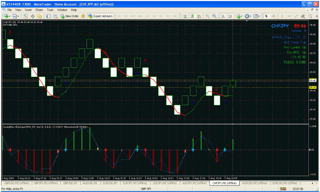This screenshot has height=192, width=320.
Task: Show the Navigator panel via star-folder icon
Action: [x=39, y=16]
